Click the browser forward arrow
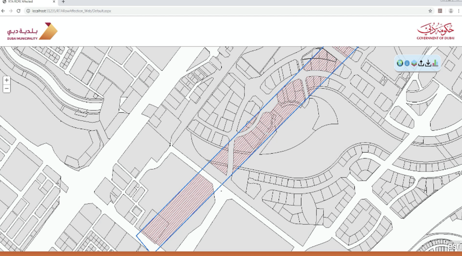This screenshot has width=462, height=256. [x=11, y=11]
